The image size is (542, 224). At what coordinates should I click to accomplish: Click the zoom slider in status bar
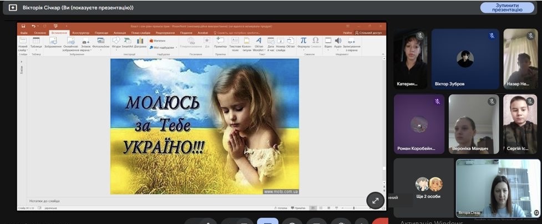(354, 208)
